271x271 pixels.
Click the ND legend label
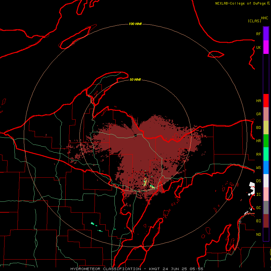coord(258,235)
